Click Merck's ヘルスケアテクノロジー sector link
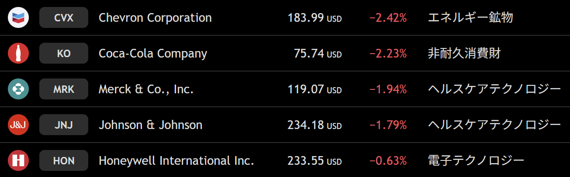 tap(494, 89)
